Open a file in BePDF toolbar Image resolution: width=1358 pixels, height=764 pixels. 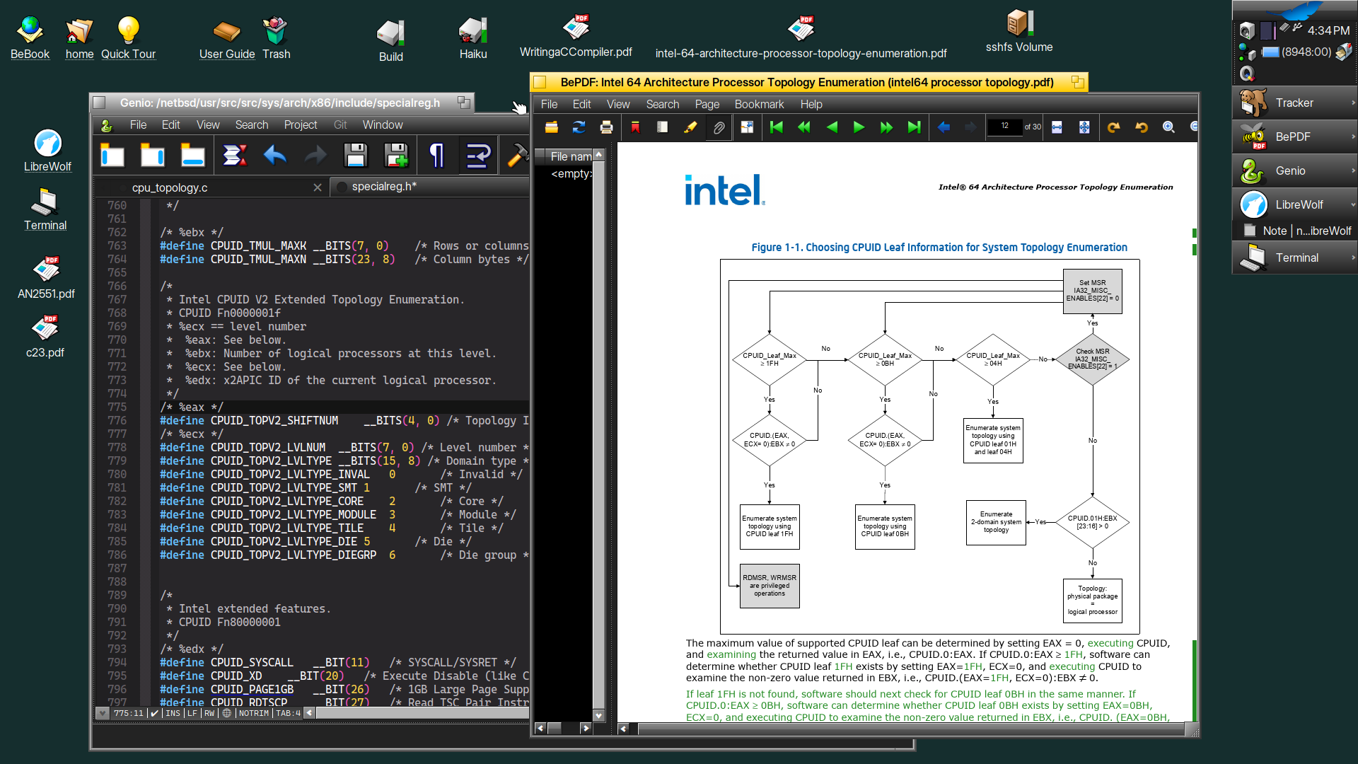pyautogui.click(x=551, y=127)
